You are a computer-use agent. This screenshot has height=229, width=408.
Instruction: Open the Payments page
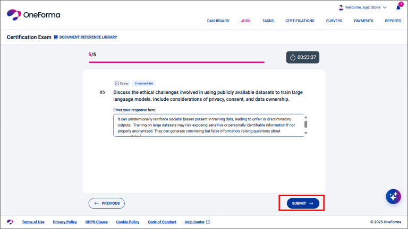click(x=363, y=21)
